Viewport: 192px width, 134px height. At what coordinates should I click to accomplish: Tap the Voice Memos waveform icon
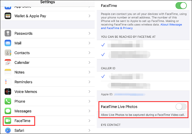click(x=8, y=92)
